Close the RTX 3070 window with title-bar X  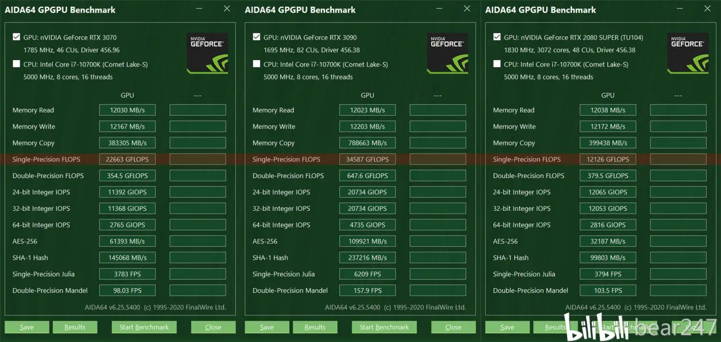227,9
